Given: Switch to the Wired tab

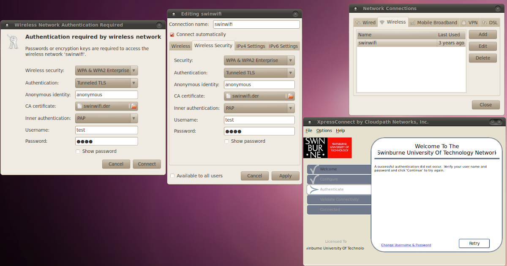Looking at the screenshot, I should coord(365,23).
